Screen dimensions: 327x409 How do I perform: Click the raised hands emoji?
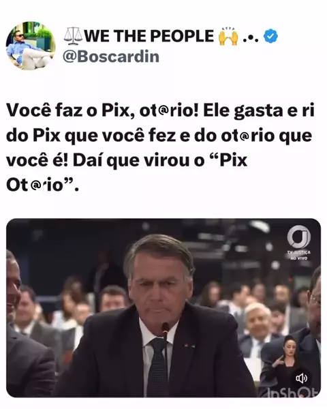click(228, 36)
